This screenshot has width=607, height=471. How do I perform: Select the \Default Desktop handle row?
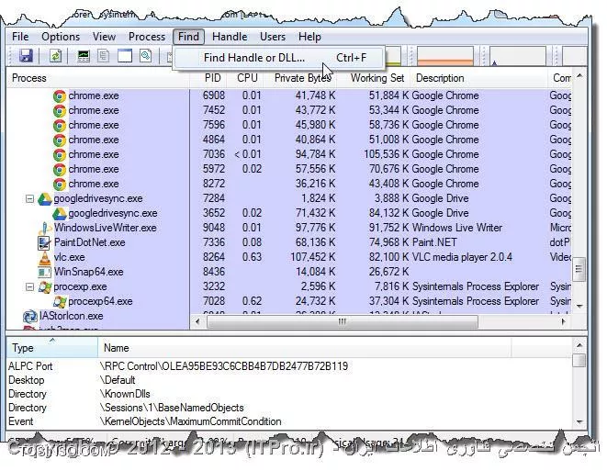pyautogui.click(x=288, y=380)
